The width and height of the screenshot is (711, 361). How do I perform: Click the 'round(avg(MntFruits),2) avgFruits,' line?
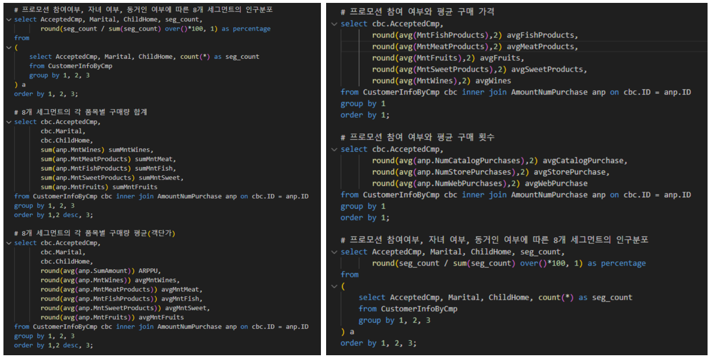(448, 58)
